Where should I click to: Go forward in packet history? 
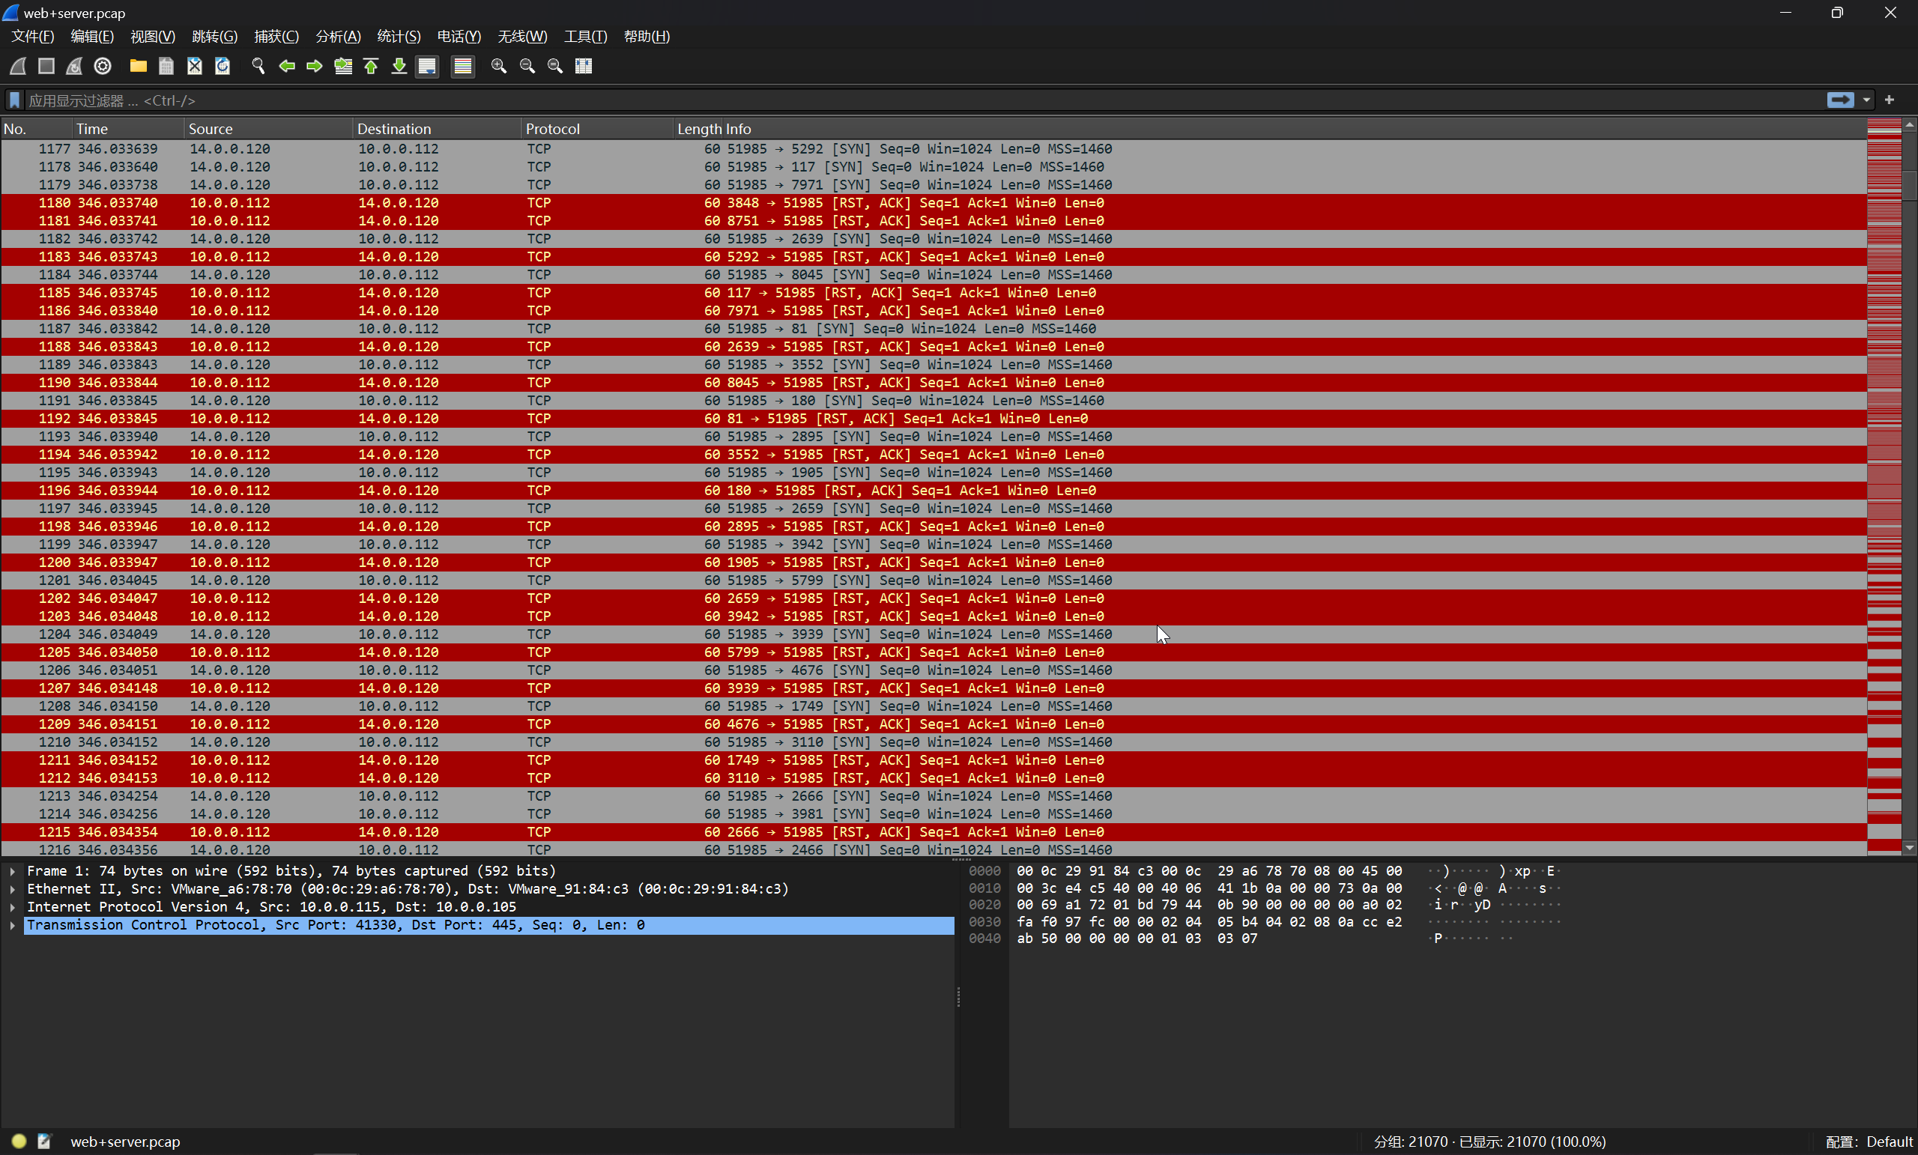pos(315,66)
